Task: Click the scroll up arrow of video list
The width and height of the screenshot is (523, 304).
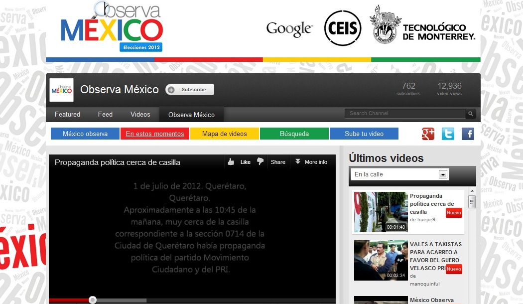Action: pos(472,191)
